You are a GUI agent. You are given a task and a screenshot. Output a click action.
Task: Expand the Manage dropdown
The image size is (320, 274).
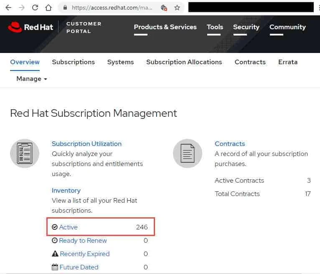coord(32,79)
